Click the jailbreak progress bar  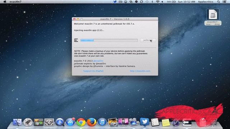(109, 40)
